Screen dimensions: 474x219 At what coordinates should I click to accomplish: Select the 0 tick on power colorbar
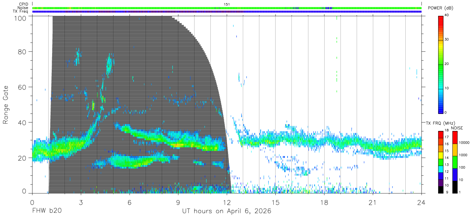click(446, 112)
